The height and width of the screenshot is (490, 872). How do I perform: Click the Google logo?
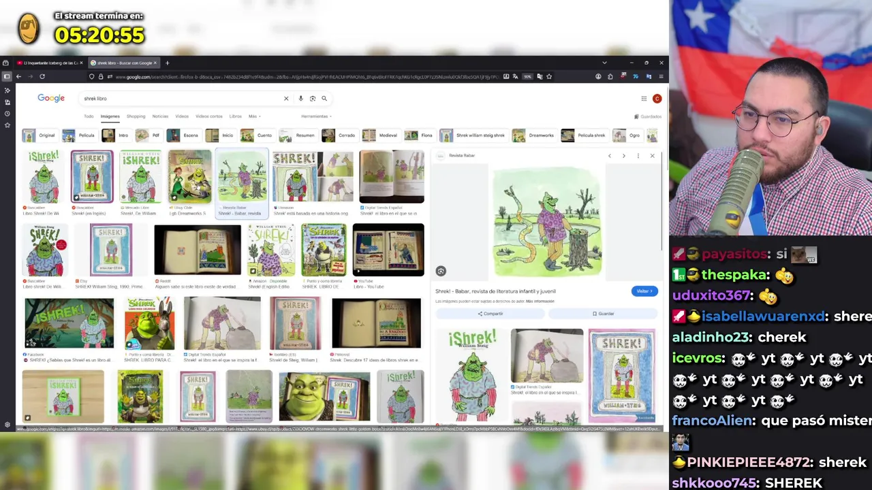[x=51, y=99]
